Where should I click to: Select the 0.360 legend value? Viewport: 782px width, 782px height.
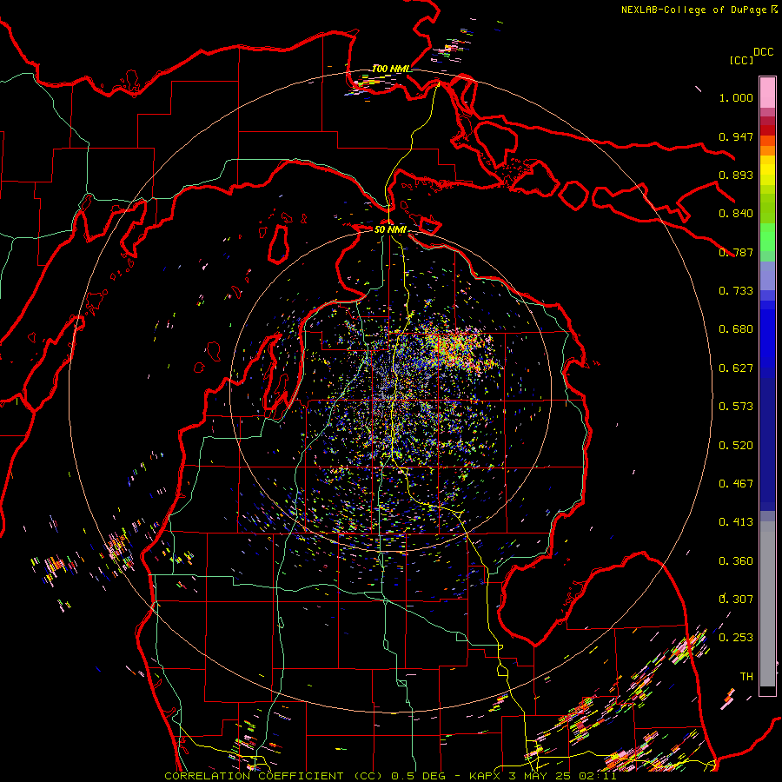(x=736, y=561)
